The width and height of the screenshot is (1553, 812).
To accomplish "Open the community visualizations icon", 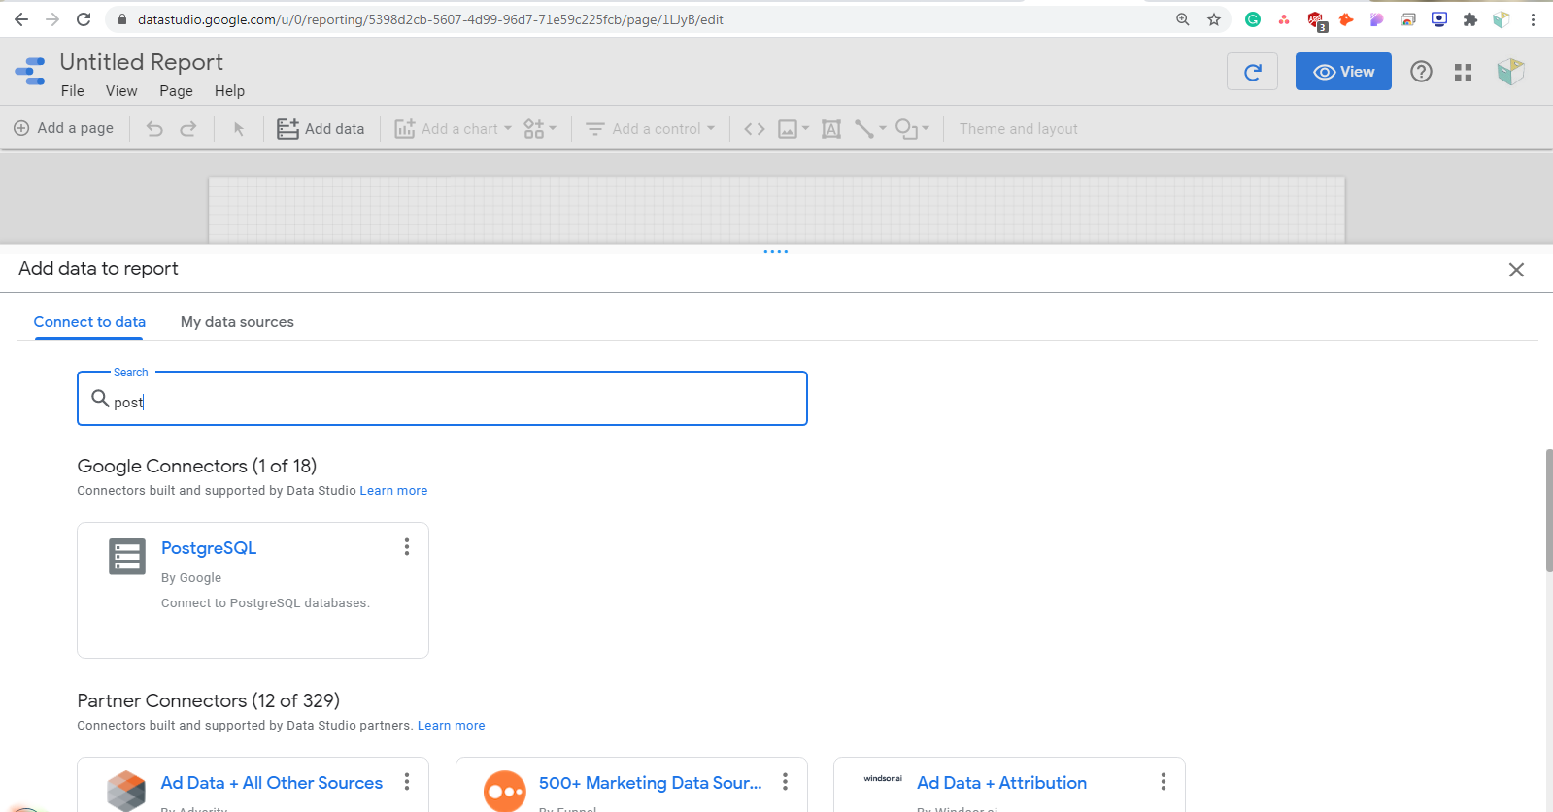I will coord(540,129).
